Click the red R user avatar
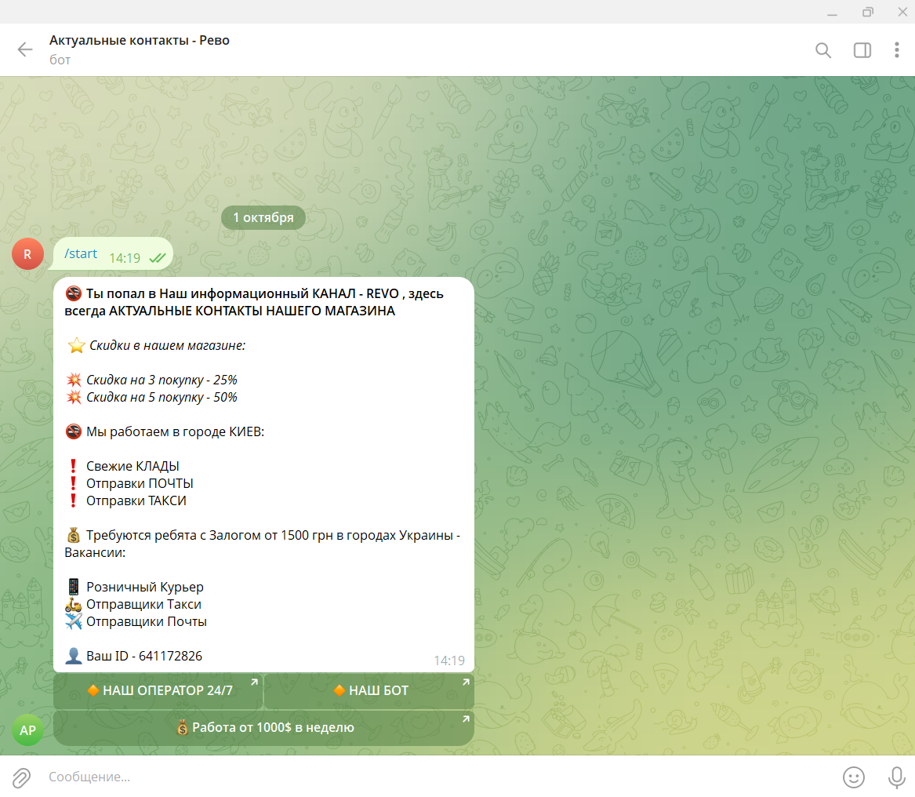This screenshot has height=797, width=915. (27, 254)
